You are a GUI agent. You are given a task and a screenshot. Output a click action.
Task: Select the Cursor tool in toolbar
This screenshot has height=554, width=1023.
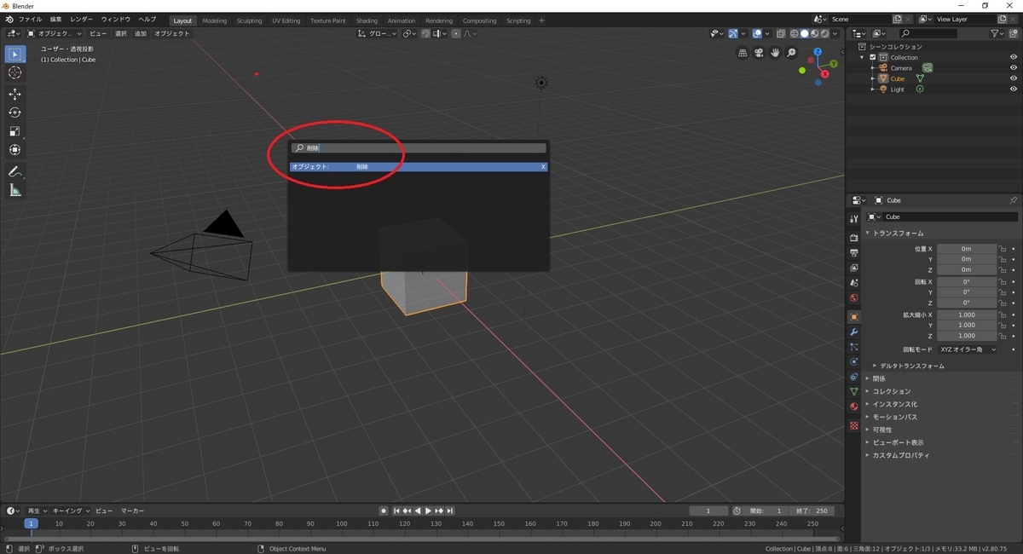pyautogui.click(x=14, y=73)
